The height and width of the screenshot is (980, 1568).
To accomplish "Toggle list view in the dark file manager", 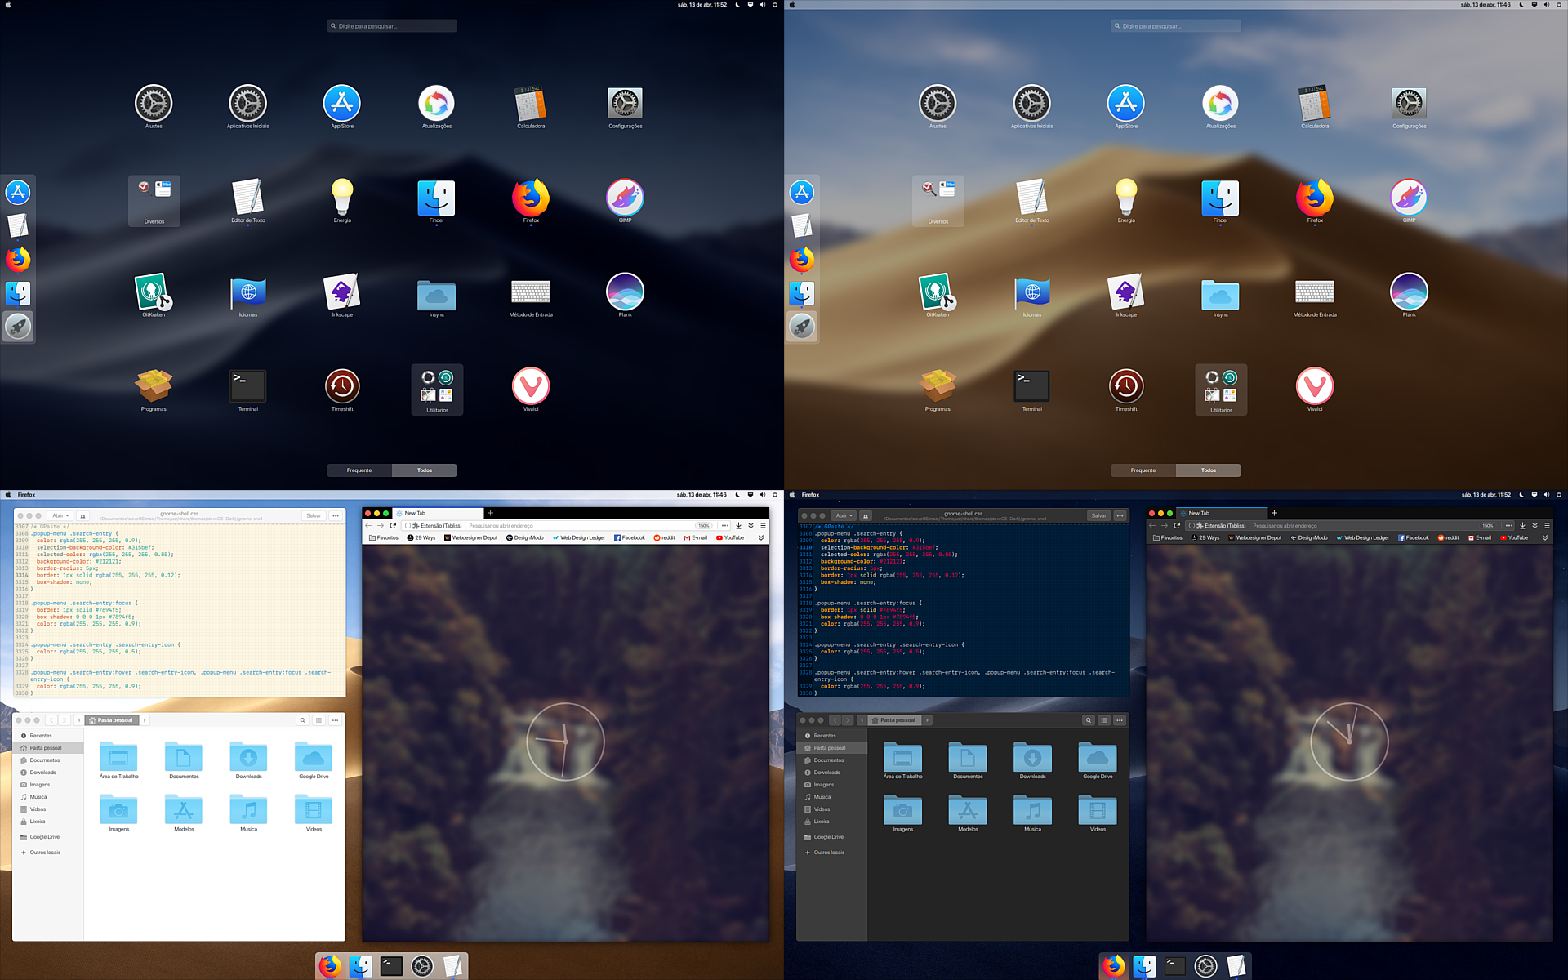I will click(x=1103, y=720).
